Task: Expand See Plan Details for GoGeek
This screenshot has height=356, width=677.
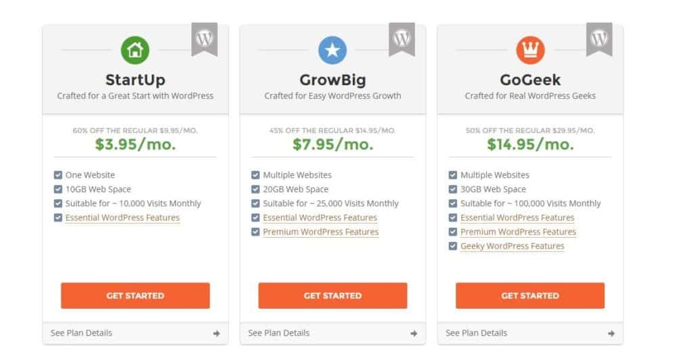Action: [477, 332]
